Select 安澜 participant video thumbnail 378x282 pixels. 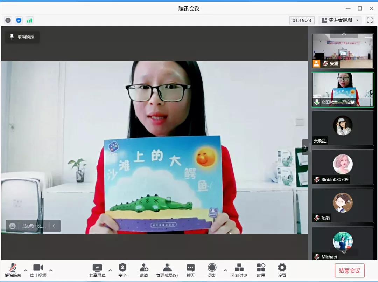(x=343, y=51)
